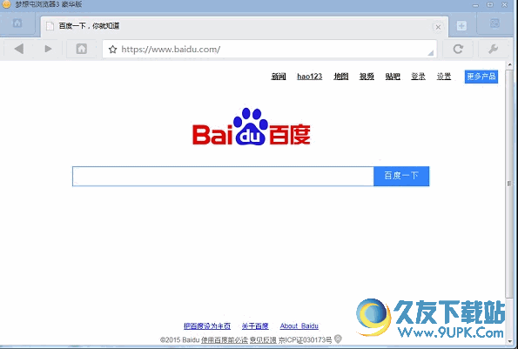Click the icon at the tab bar's right end
This screenshot has height=349, width=518.
click(x=494, y=23)
